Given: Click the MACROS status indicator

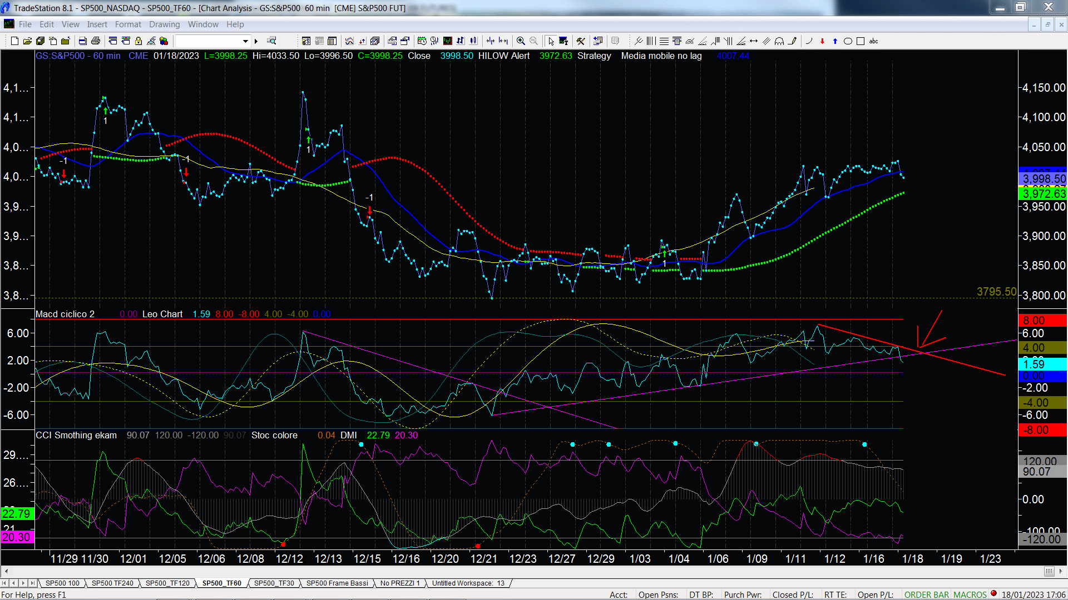Looking at the screenshot, I should [x=970, y=595].
